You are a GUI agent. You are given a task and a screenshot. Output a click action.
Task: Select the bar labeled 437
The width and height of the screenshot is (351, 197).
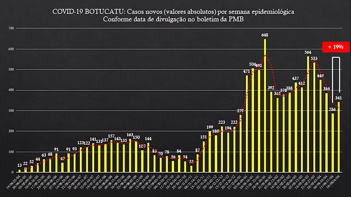tap(295, 127)
